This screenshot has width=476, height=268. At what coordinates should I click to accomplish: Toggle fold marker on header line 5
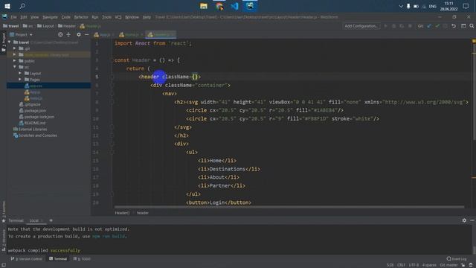point(112,77)
